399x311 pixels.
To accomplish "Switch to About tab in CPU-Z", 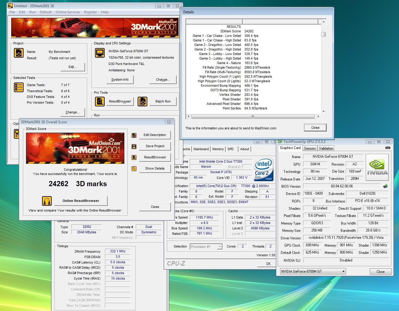I will pos(244,149).
